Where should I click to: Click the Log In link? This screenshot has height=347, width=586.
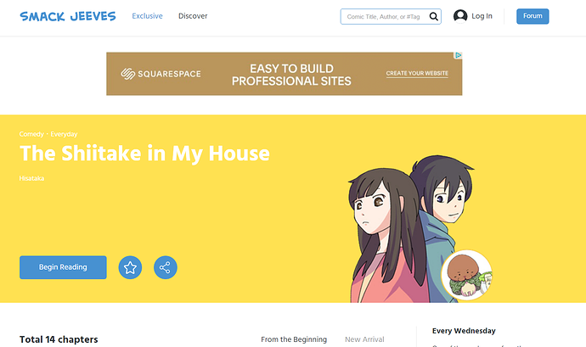[482, 16]
